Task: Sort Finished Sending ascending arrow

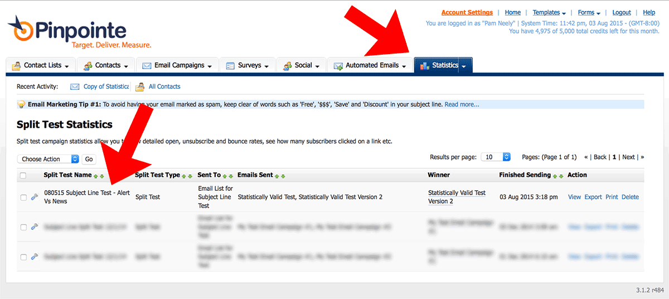Action: [x=555, y=176]
